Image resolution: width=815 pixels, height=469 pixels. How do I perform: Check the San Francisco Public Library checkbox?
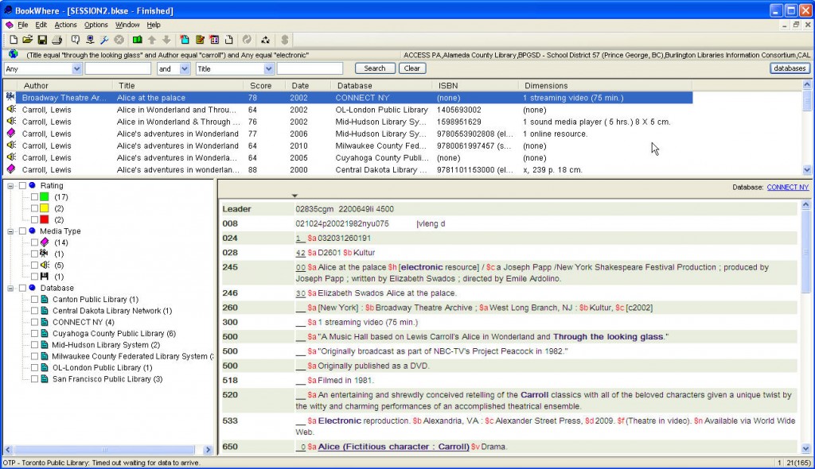[x=34, y=379]
